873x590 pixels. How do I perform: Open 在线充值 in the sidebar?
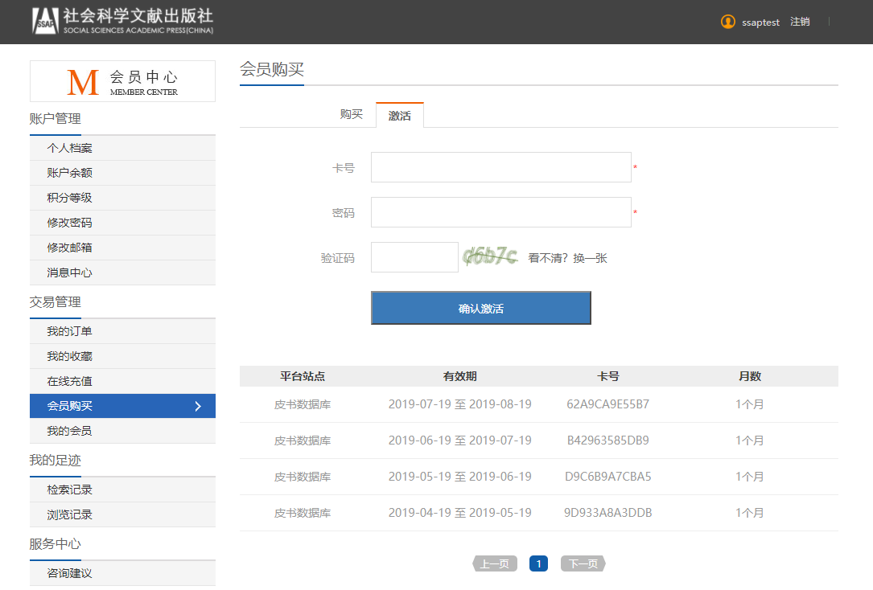pos(70,381)
